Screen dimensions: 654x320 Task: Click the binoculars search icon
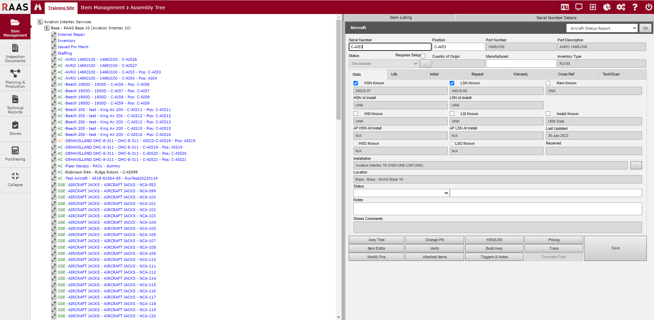click(x=38, y=7)
